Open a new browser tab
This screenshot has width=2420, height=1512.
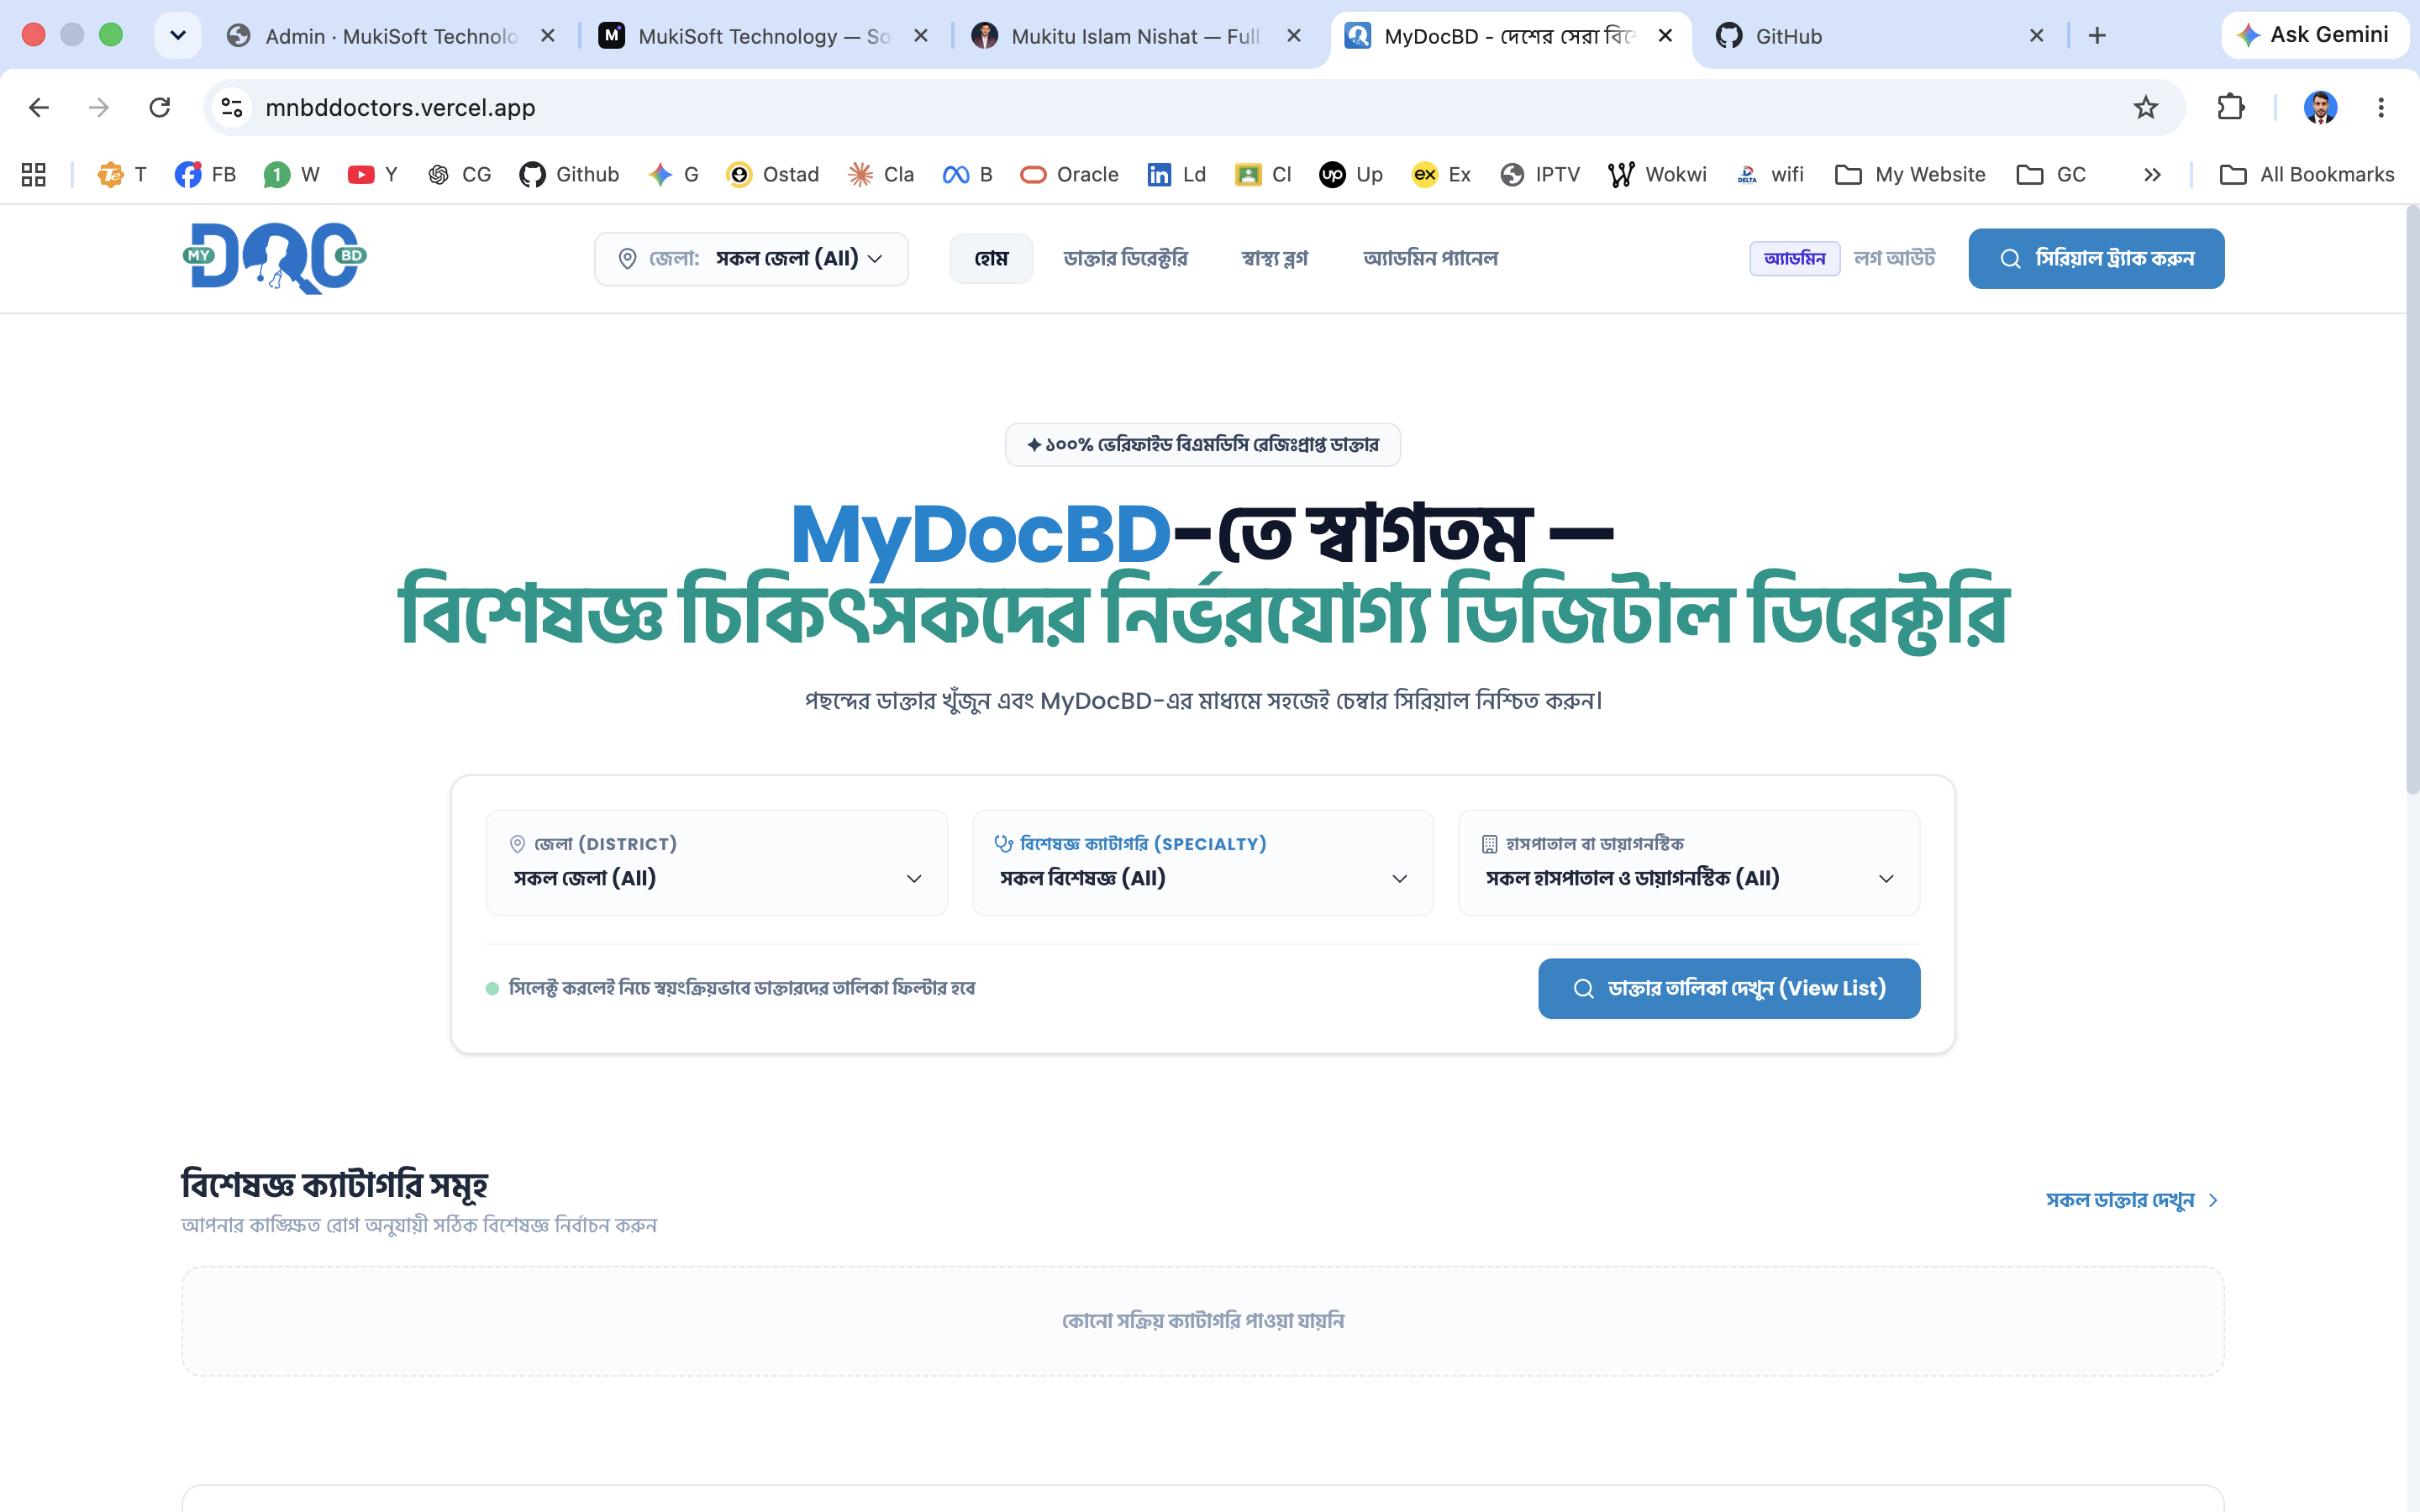point(2097,36)
